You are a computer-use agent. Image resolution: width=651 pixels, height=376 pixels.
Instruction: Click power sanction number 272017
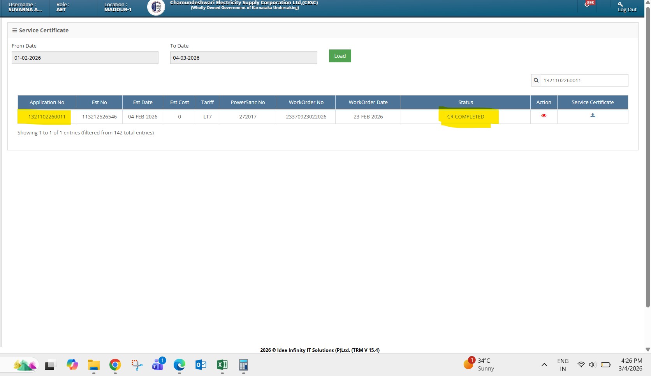[248, 117]
